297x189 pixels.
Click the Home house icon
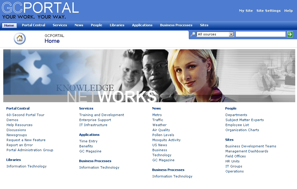click(20, 38)
